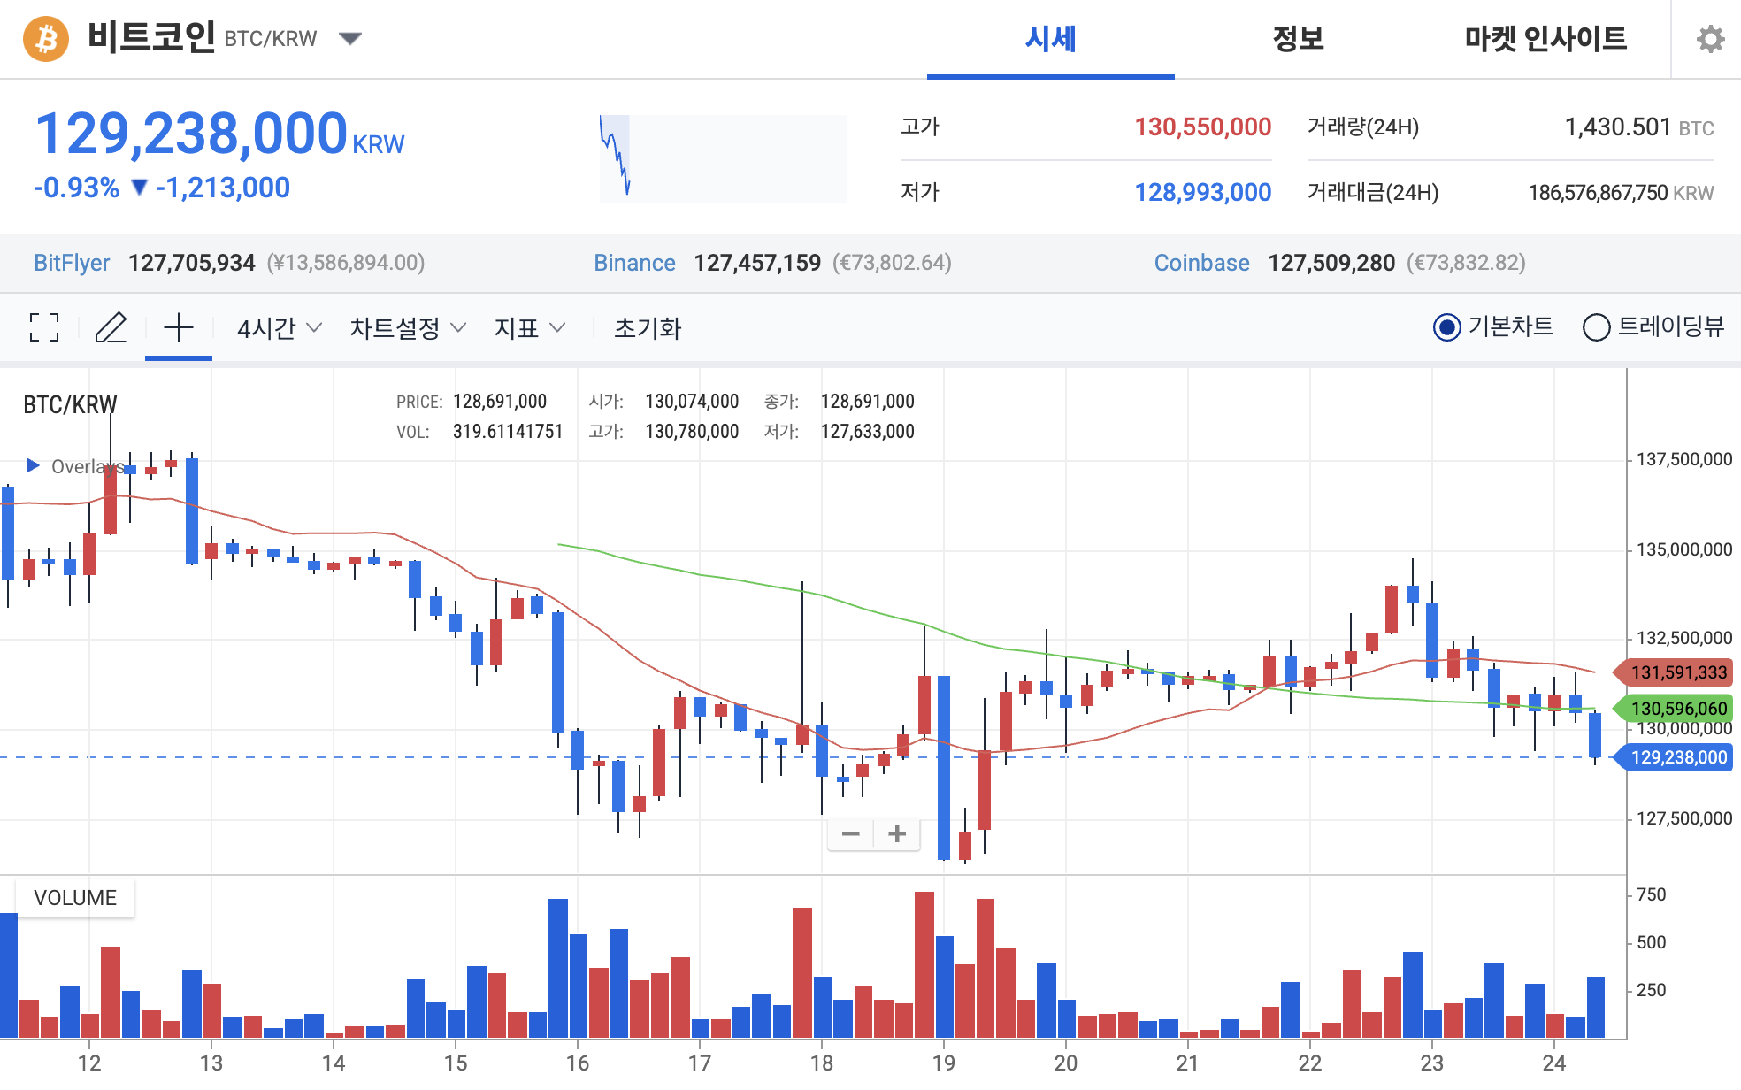Select the crosshair chart tool
The width and height of the screenshot is (1741, 1090).
coord(178,327)
